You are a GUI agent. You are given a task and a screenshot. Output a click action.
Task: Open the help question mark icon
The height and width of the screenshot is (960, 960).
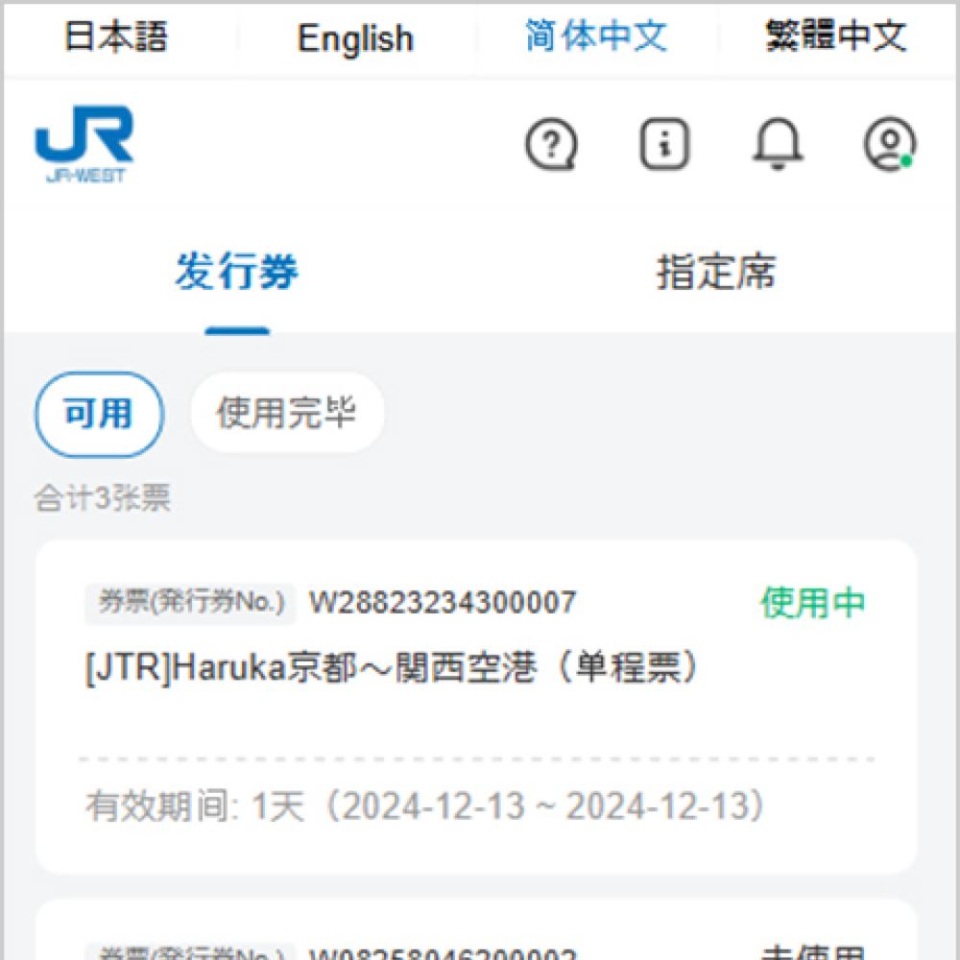coord(551,145)
